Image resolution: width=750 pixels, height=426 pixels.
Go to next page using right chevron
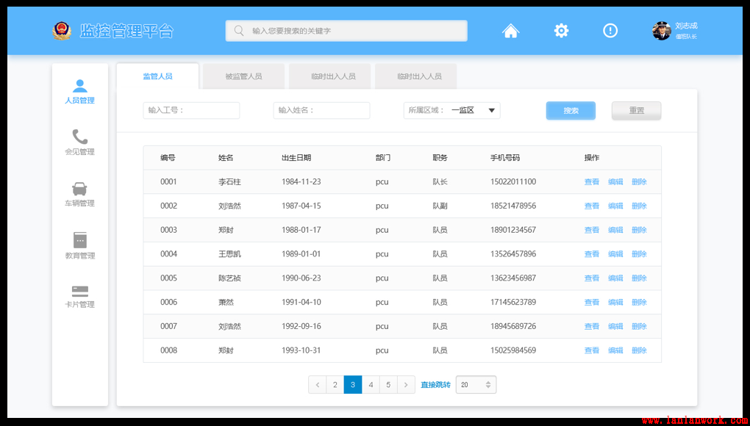coord(406,385)
